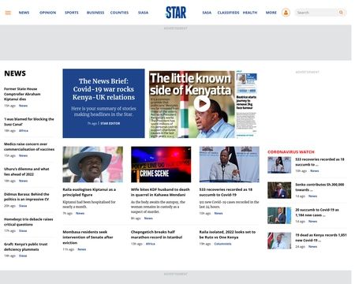Click thumbnail beside Sonko contributes story
Screen dimensions: 355x284
point(279,190)
